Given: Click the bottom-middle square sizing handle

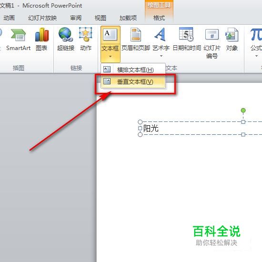Looking at the screenshot, I should pyautogui.click(x=243, y=134).
